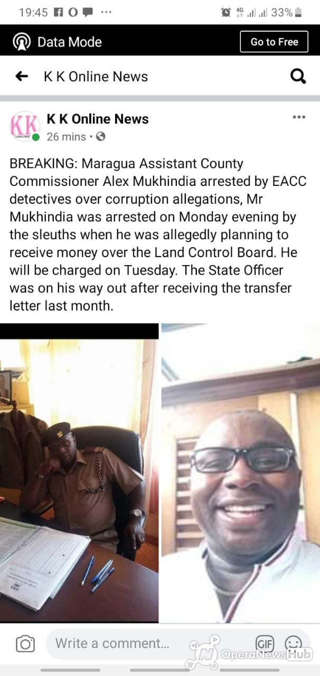Click the Go to Free button
The image size is (320, 676).
pyautogui.click(x=274, y=42)
